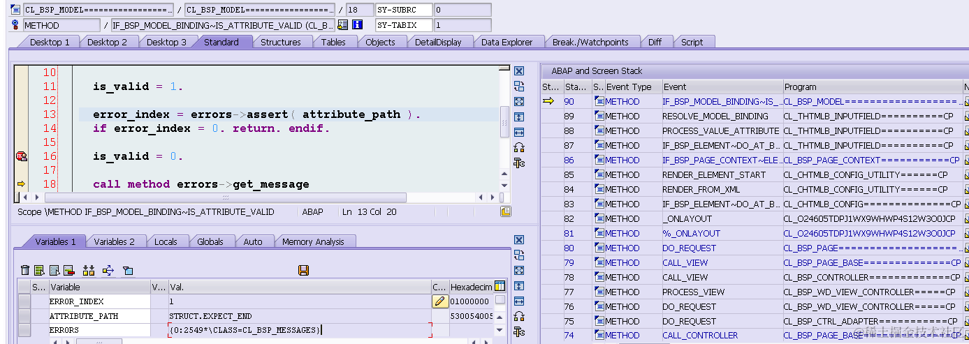Select the ERROR_INDEX row using its row selector

tap(24, 301)
